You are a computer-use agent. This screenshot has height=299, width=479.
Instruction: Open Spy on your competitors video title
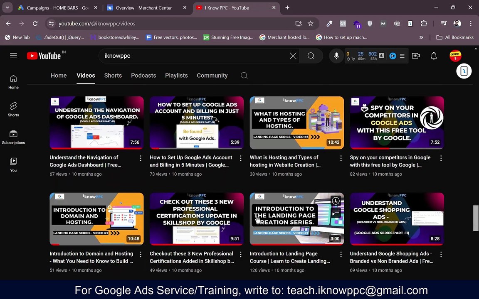(x=390, y=161)
